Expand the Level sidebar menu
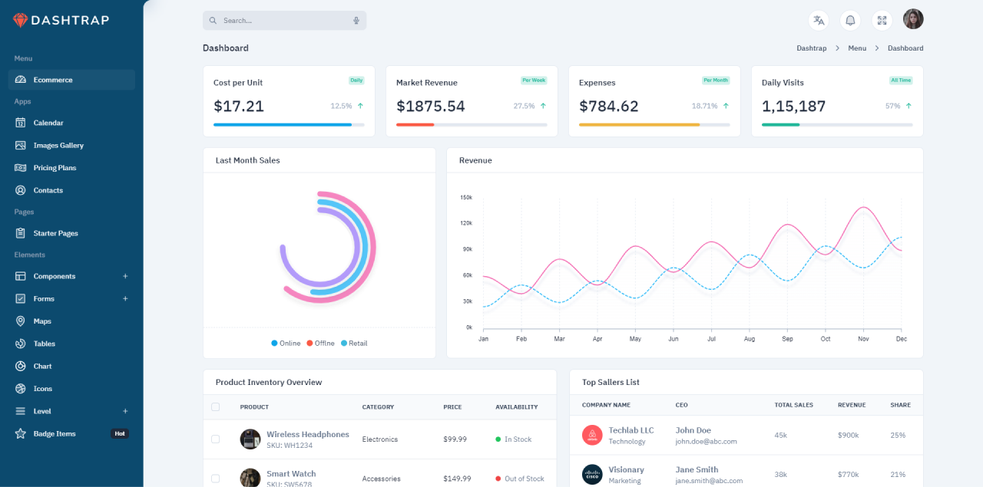This screenshot has width=983, height=487. (x=126, y=411)
